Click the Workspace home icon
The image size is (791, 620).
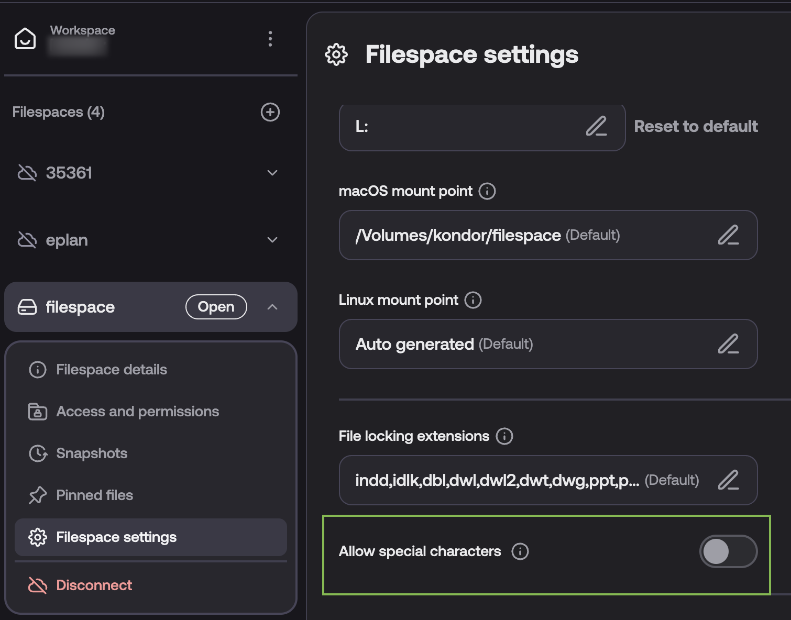point(25,39)
